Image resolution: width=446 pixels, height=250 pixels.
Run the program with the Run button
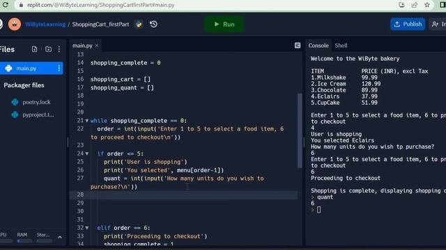(x=224, y=24)
